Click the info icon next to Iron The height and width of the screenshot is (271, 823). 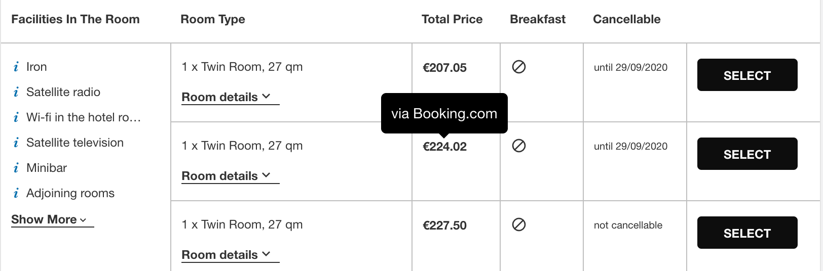16,67
